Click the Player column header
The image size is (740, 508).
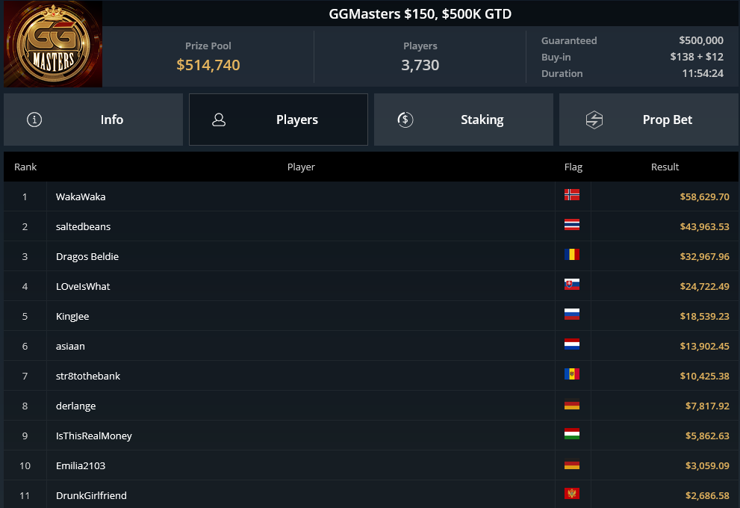pyautogui.click(x=301, y=167)
